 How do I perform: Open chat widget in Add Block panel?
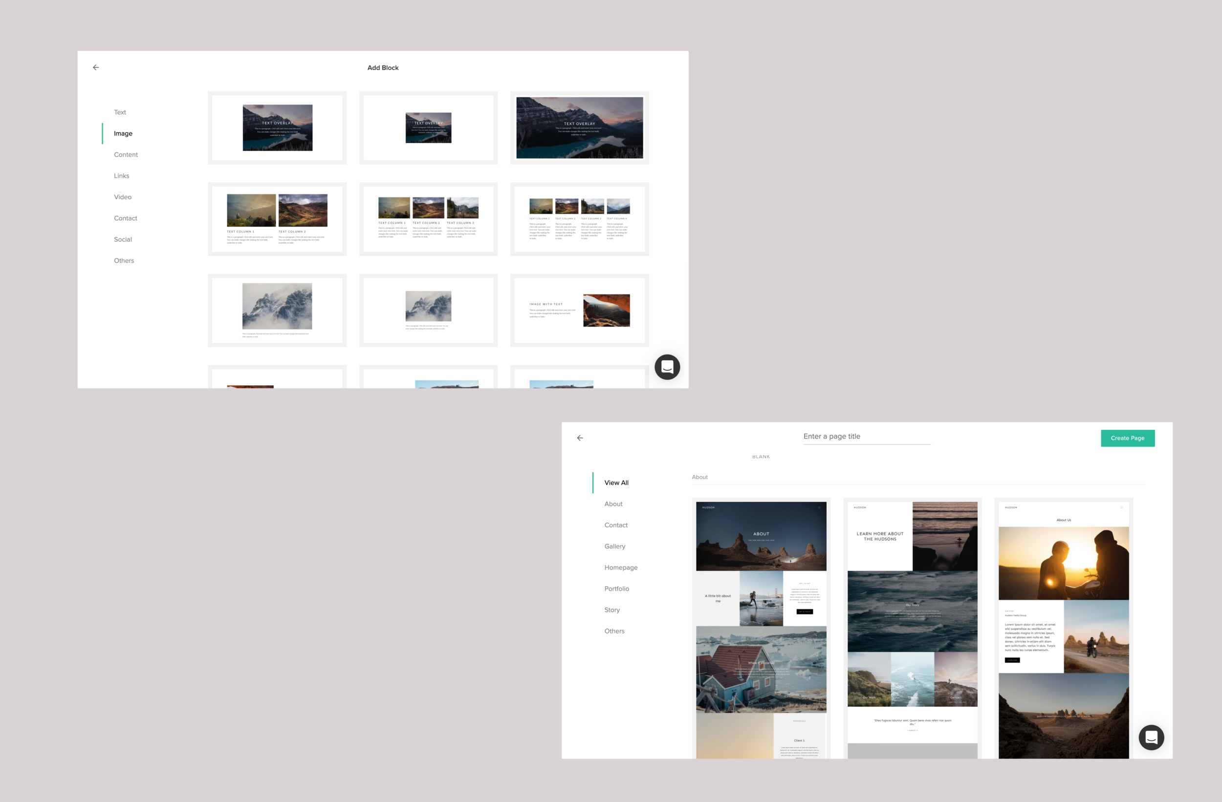tap(667, 367)
